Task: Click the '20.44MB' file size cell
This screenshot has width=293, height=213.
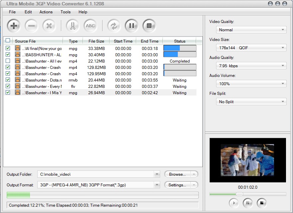Action: point(97,80)
